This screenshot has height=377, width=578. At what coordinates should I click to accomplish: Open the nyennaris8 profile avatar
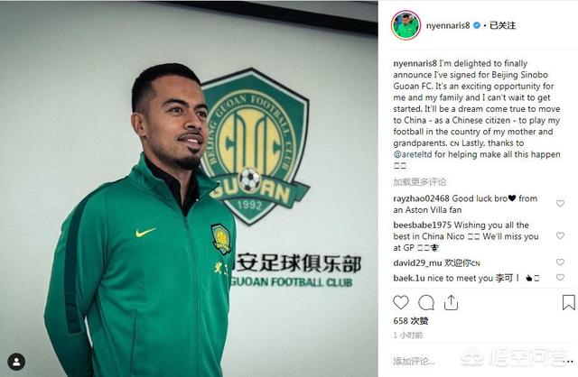pyautogui.click(x=406, y=25)
